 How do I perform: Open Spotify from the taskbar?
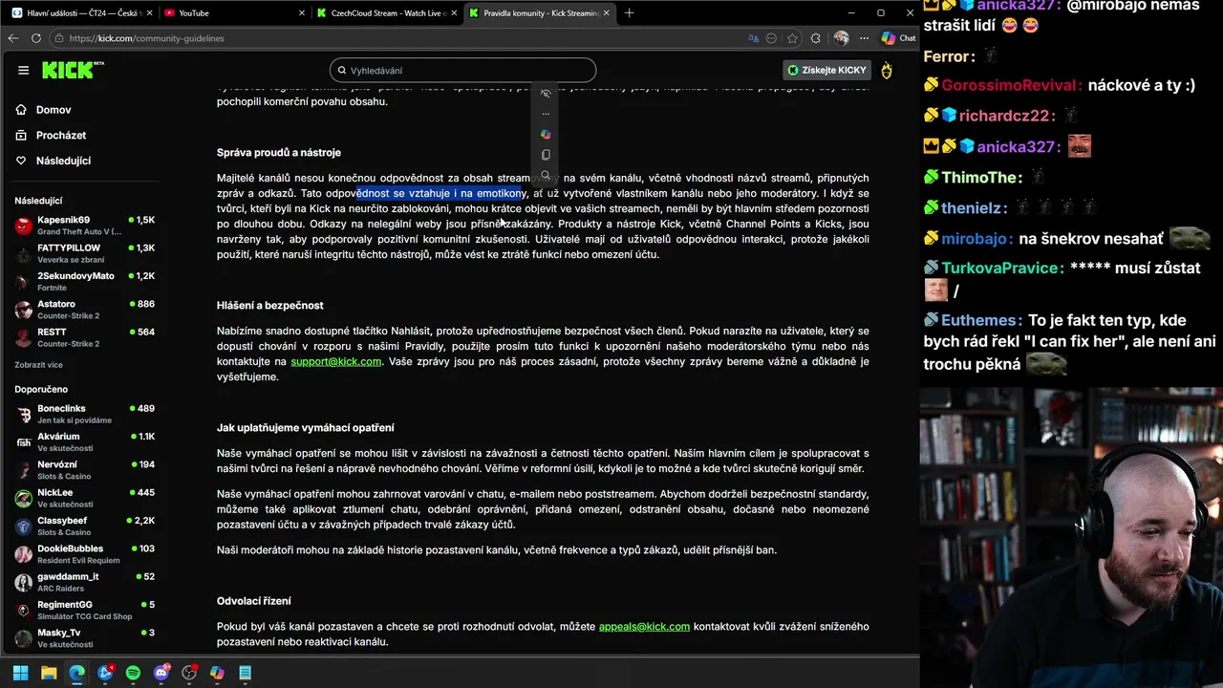click(133, 673)
